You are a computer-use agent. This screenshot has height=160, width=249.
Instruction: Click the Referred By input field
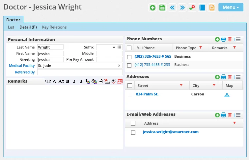pyautogui.click(x=80, y=72)
